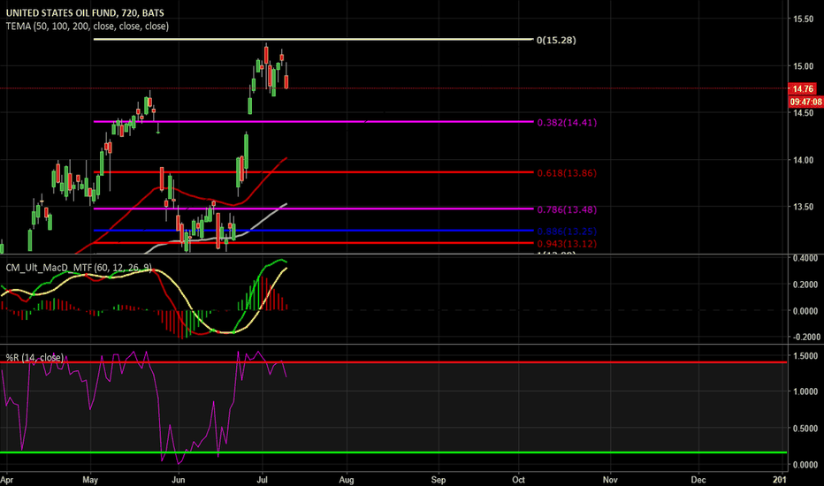Click the 15.00 price axis value
824x486 pixels.
click(x=803, y=66)
